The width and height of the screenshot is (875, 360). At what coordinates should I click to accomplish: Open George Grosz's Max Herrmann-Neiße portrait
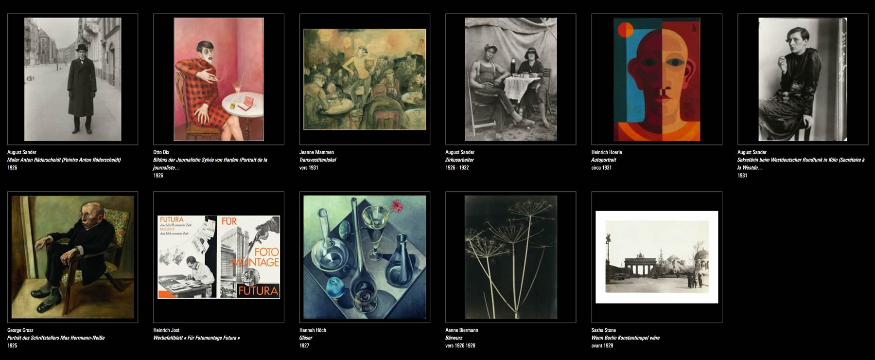[x=73, y=257]
